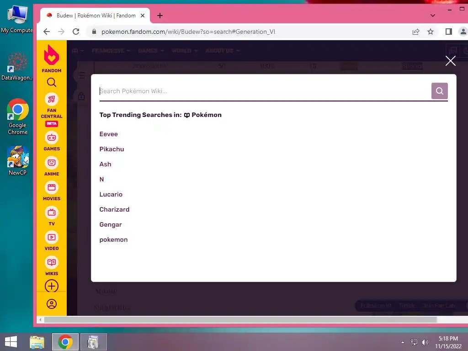
Task: Click the address bar URL
Action: tap(188, 32)
